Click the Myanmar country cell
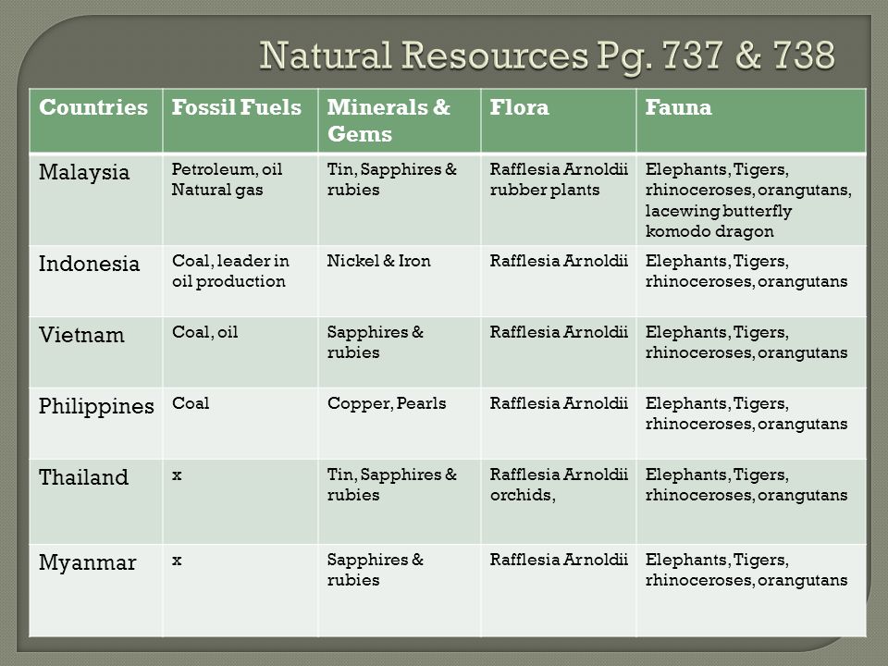Viewport: 888px width, 666px height. 95,591
